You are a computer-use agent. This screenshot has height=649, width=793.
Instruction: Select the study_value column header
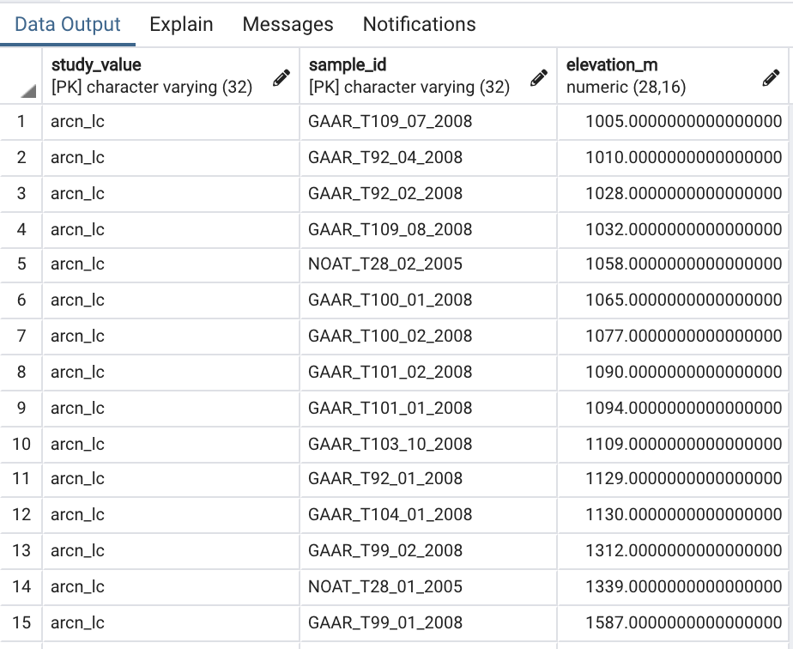pos(154,76)
